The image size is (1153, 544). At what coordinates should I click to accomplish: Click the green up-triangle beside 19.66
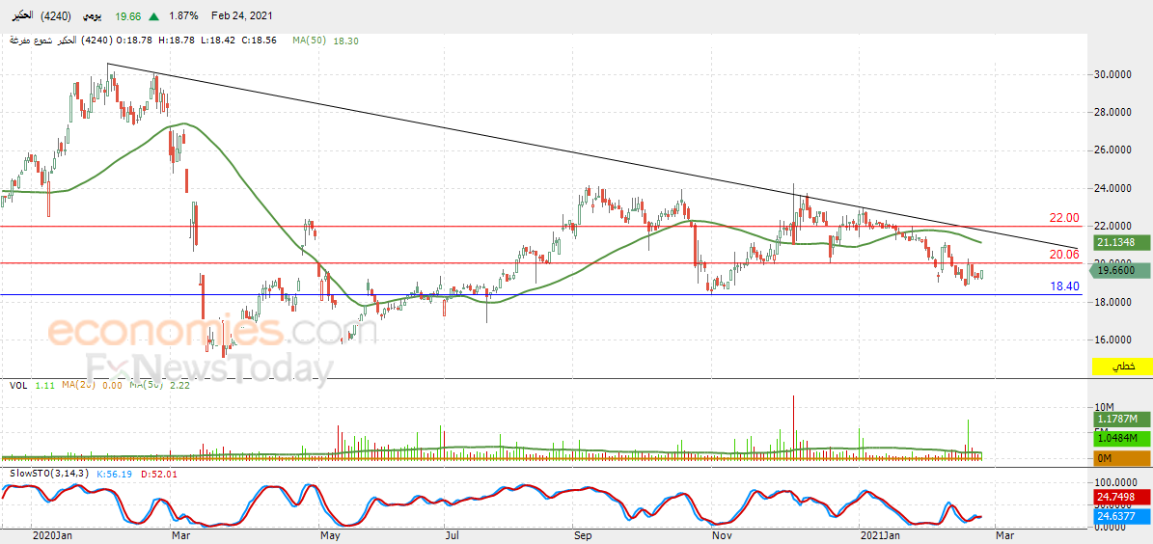tap(154, 15)
